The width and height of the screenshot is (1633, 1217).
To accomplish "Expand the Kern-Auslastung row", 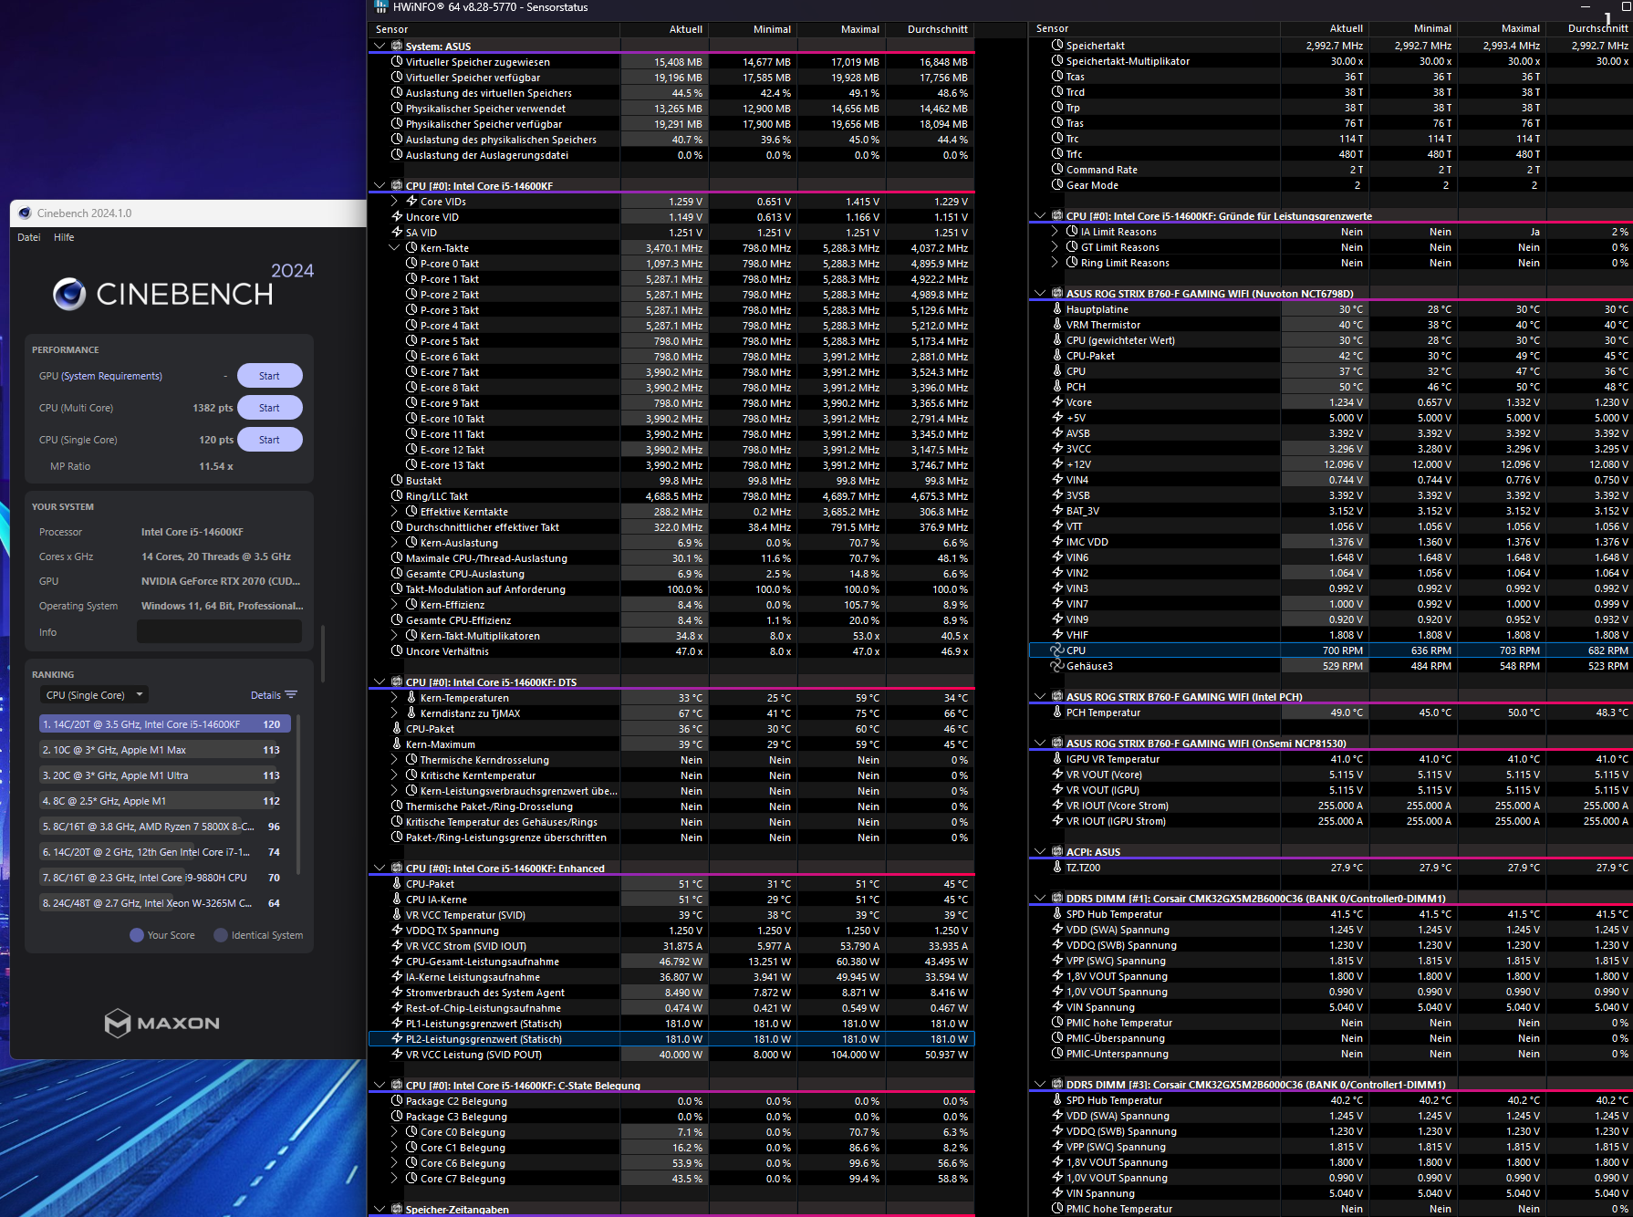I will click(394, 543).
